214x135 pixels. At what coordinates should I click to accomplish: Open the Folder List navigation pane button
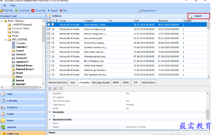tap(23, 133)
